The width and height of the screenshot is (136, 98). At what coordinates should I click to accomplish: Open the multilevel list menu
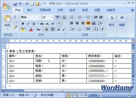[89, 17]
